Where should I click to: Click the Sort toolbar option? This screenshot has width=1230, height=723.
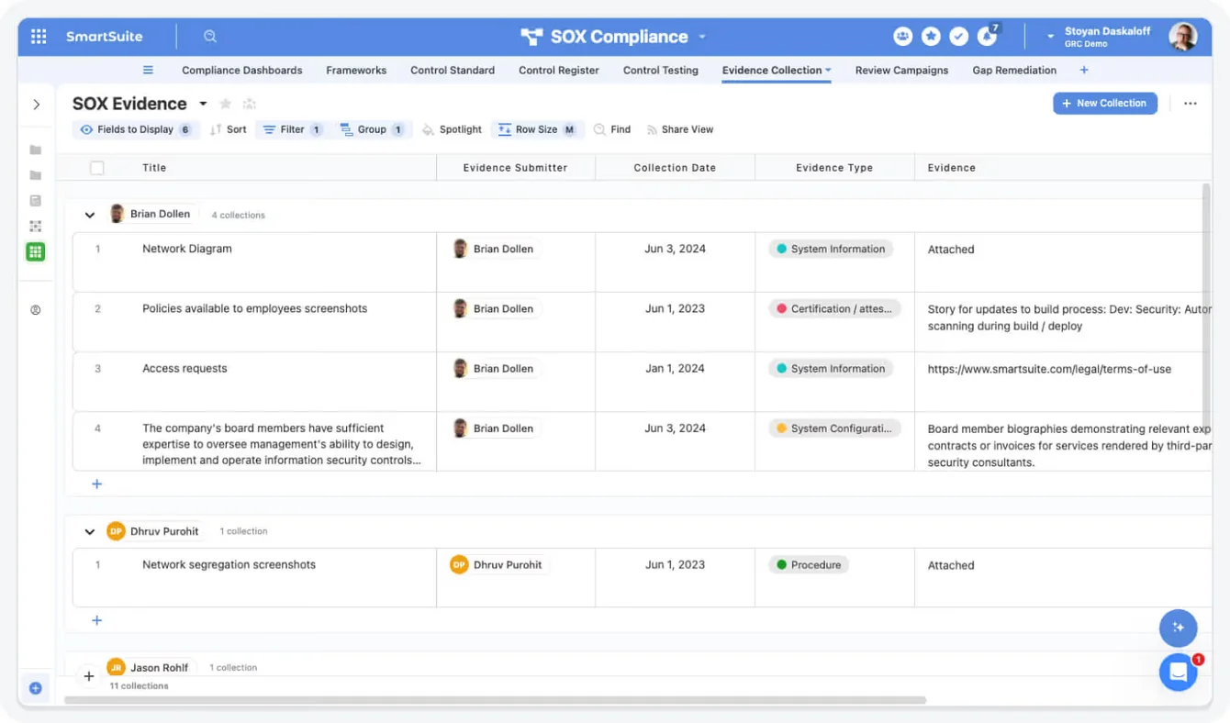(229, 130)
